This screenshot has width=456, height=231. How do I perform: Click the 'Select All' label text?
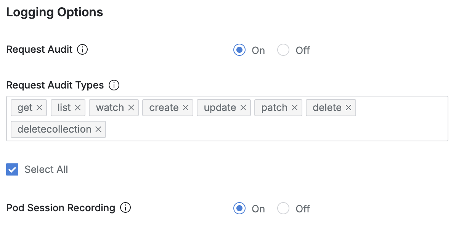[x=46, y=169]
